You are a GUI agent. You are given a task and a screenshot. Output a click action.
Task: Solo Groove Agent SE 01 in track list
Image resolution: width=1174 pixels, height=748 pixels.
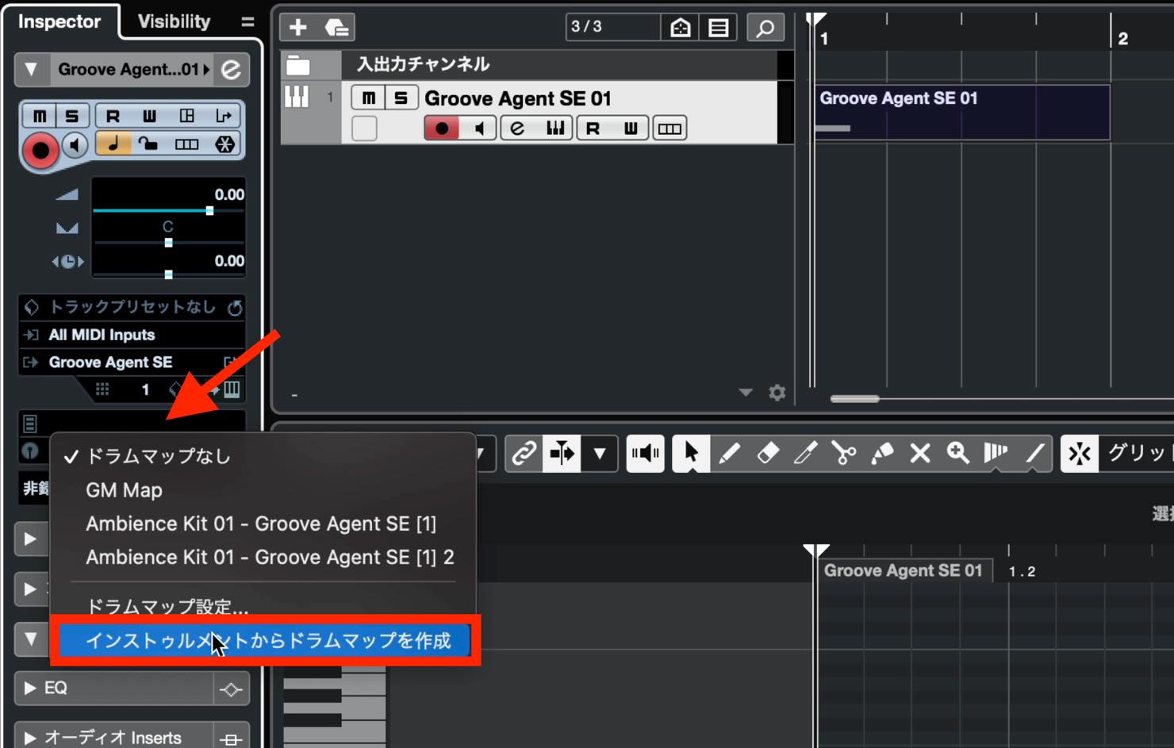pos(401,98)
